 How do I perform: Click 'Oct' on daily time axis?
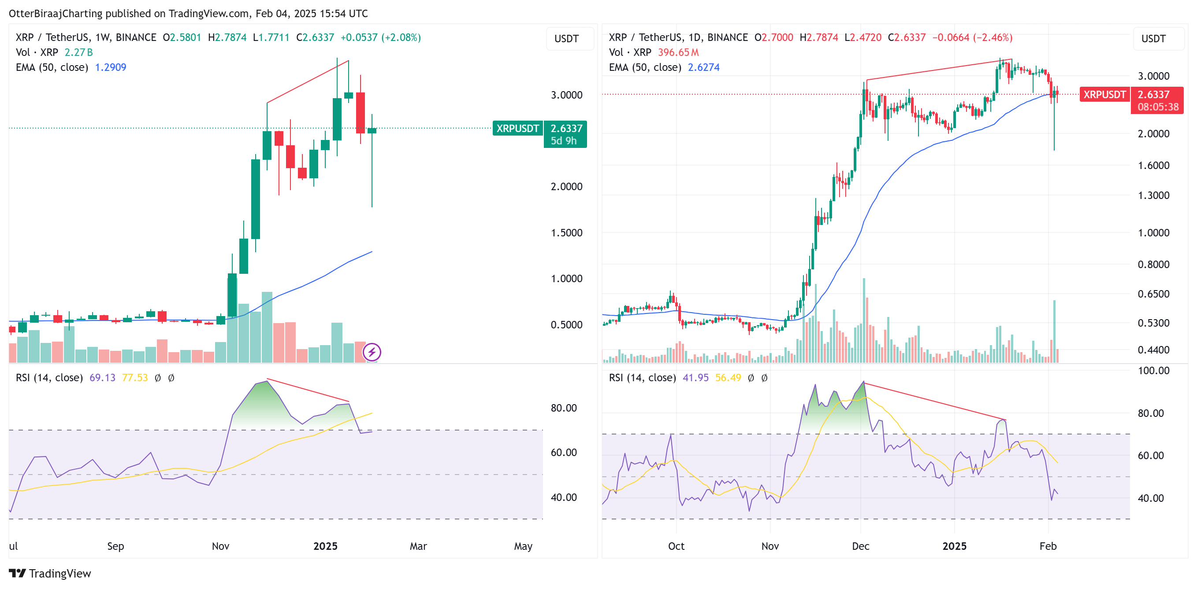click(x=676, y=546)
